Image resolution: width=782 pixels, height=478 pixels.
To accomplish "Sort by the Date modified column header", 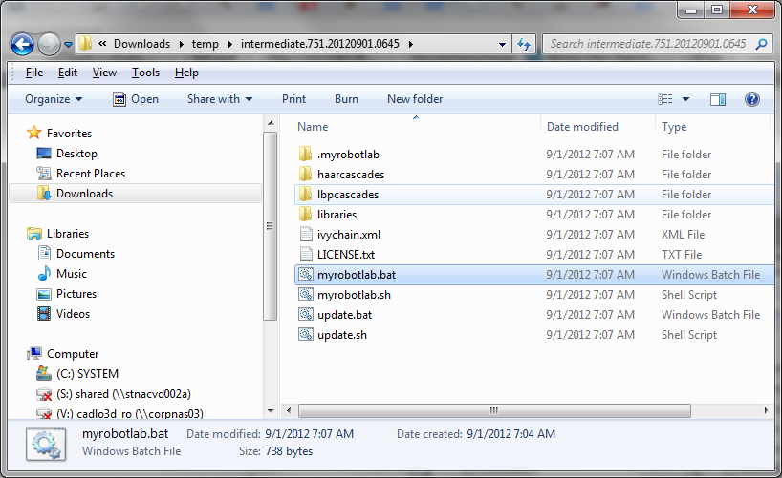I will click(582, 127).
